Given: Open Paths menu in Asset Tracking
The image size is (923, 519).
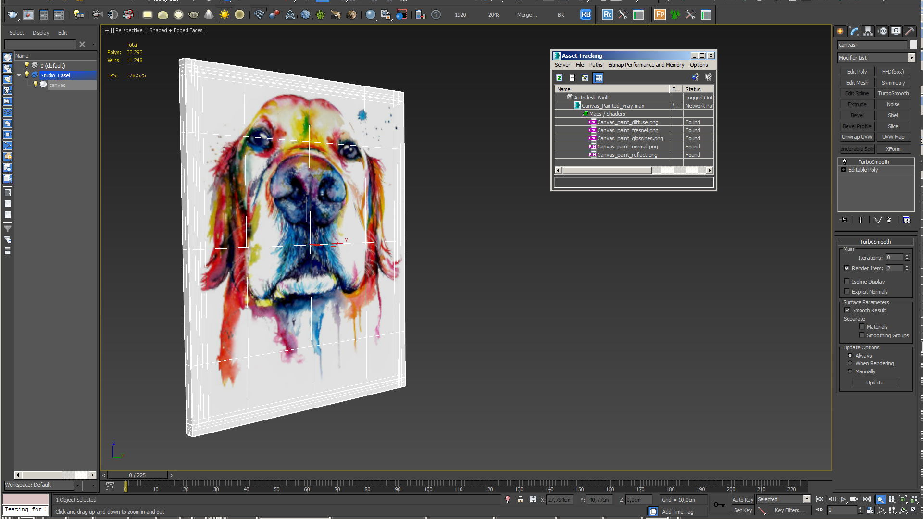Looking at the screenshot, I should click(596, 65).
